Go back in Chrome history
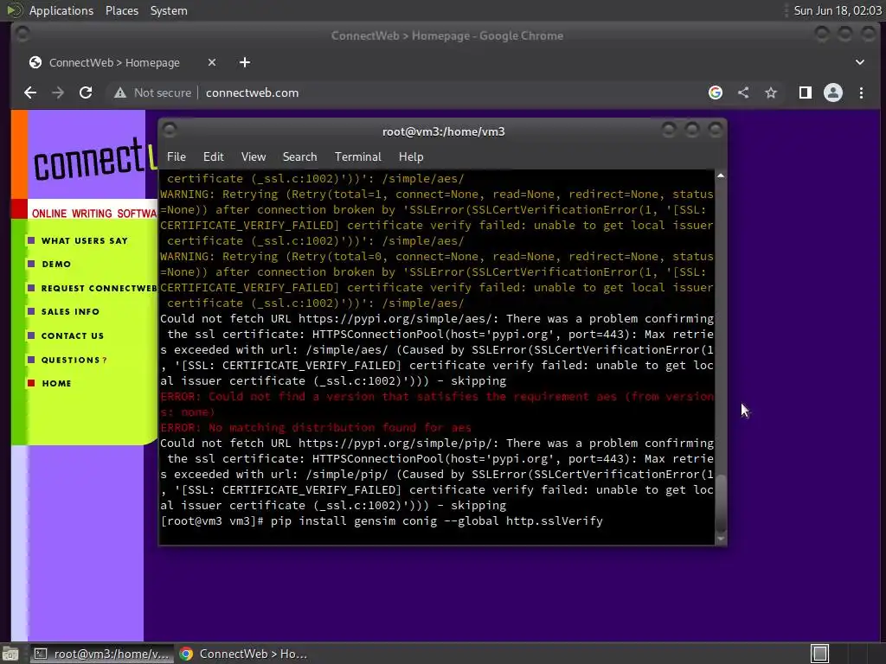 (30, 93)
